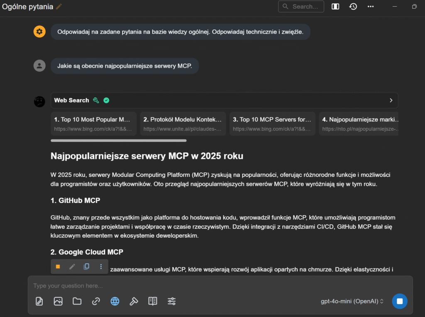Click the Type your question here field
Viewport: 425px width, 317px height.
(x=220, y=285)
